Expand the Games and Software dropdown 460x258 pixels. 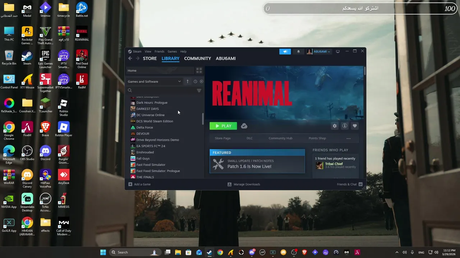click(154, 81)
